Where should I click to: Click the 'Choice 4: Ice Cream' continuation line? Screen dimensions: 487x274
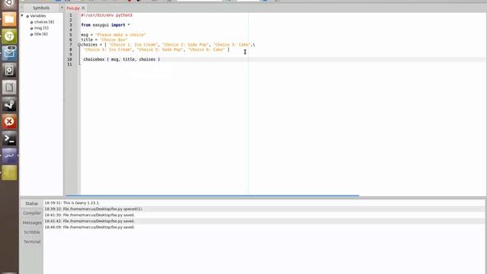click(157, 49)
